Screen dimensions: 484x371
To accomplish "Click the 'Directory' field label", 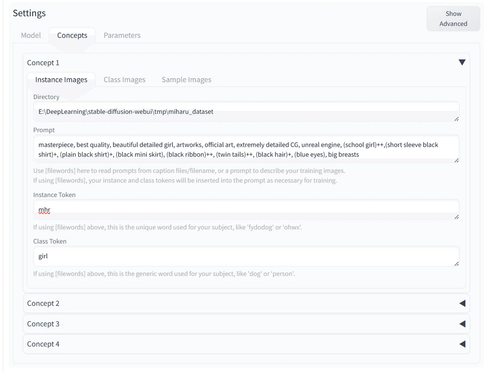I will point(46,97).
